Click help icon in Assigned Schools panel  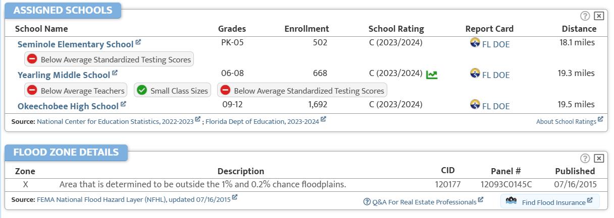click(586, 16)
